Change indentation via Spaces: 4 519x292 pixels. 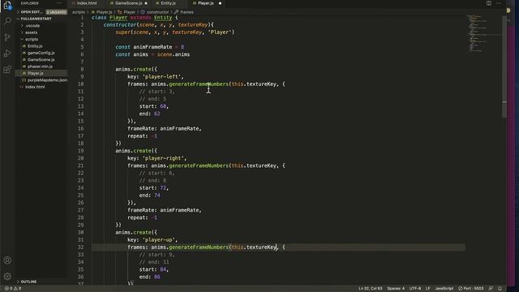click(396, 289)
